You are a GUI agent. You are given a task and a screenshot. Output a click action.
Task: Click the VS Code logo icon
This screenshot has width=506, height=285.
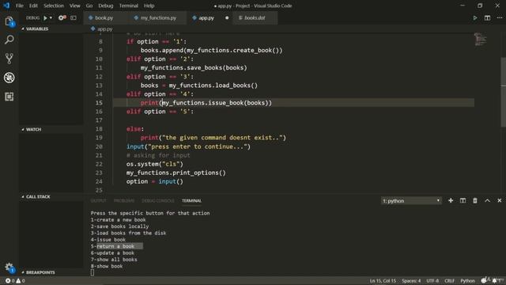click(x=6, y=6)
